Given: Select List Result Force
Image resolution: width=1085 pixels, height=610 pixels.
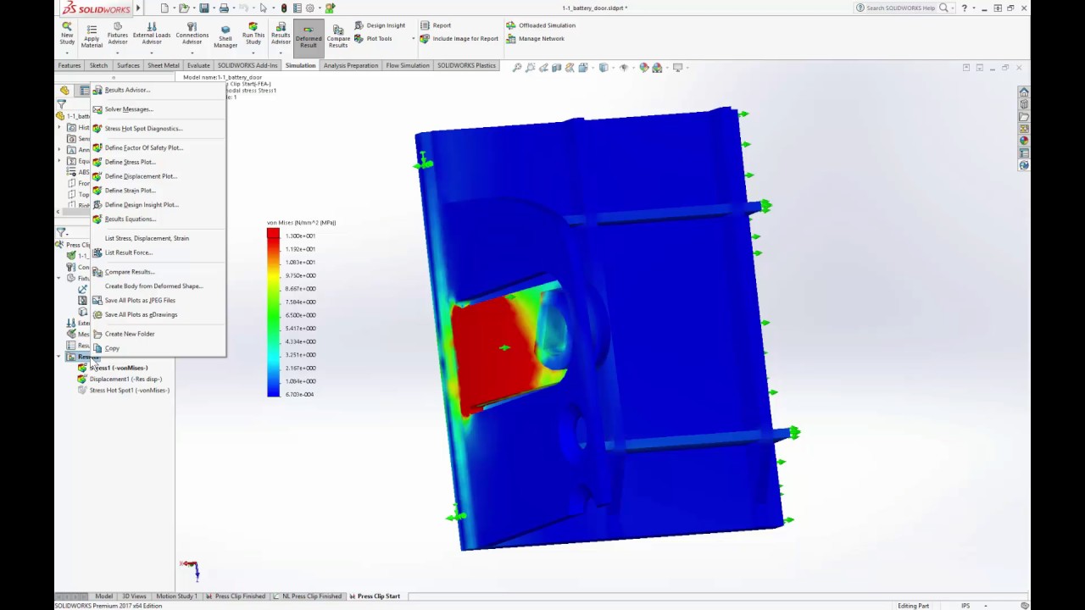Looking at the screenshot, I should tap(129, 252).
